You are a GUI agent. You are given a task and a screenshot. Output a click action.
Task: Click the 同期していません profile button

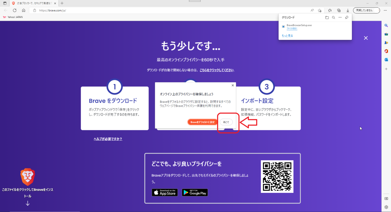pyautogui.click(x=366, y=10)
